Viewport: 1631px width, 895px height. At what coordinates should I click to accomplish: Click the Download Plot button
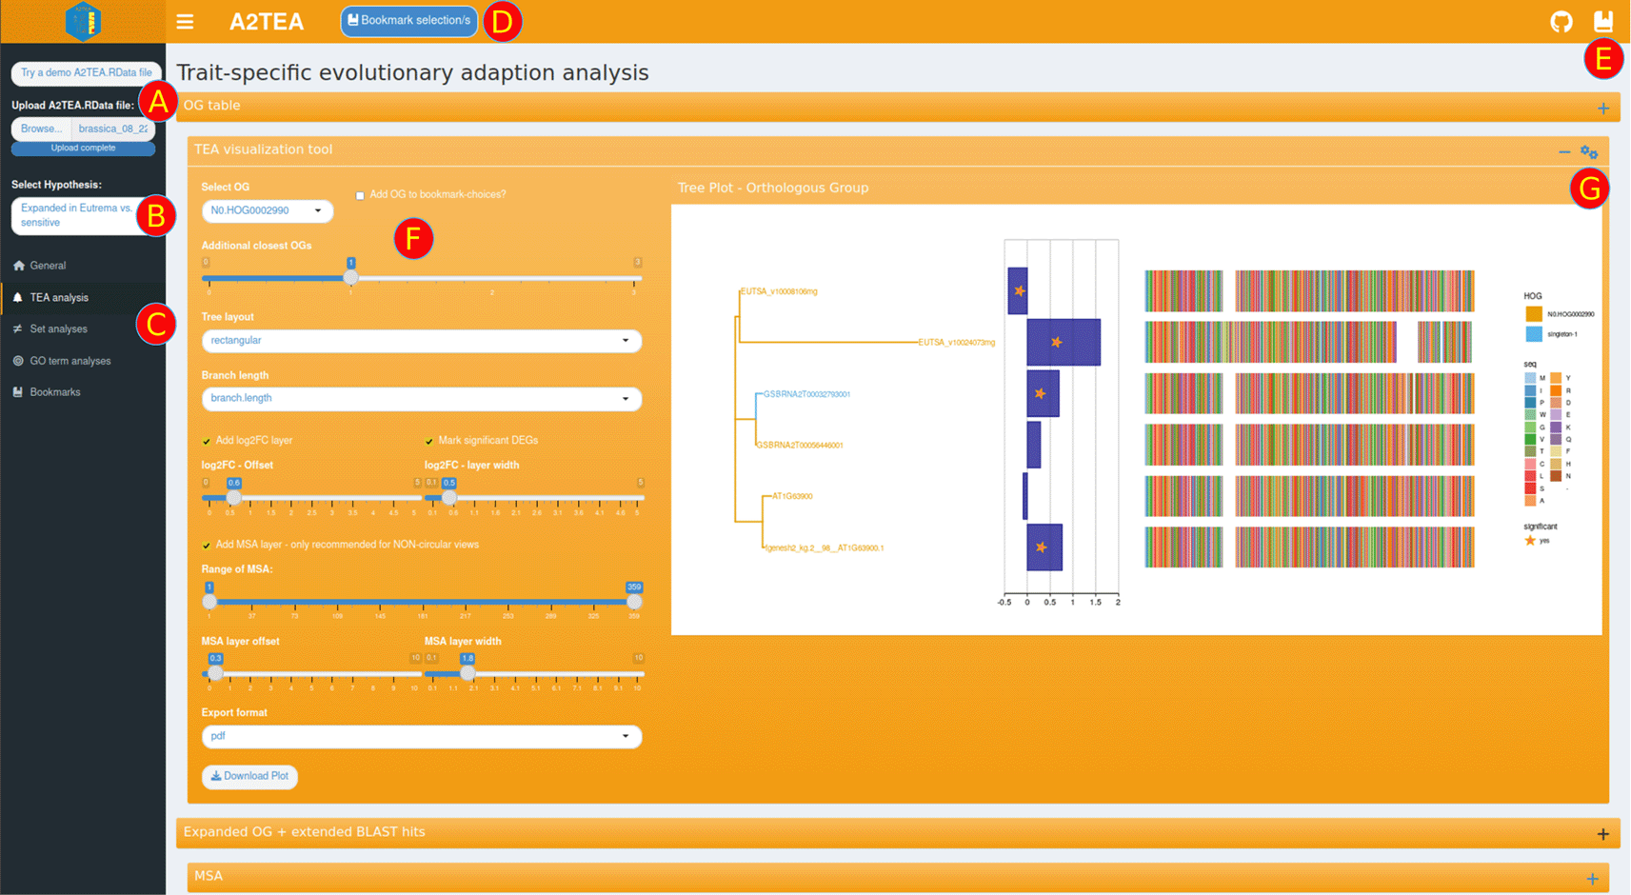(x=249, y=777)
